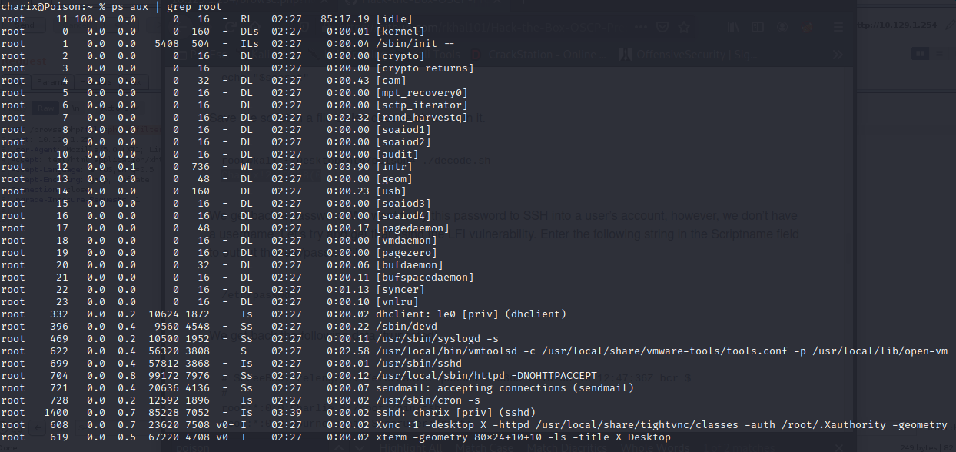This screenshot has width=956, height=452.
Task: Click the '/sbin/init --' command entry
Action: [416, 44]
